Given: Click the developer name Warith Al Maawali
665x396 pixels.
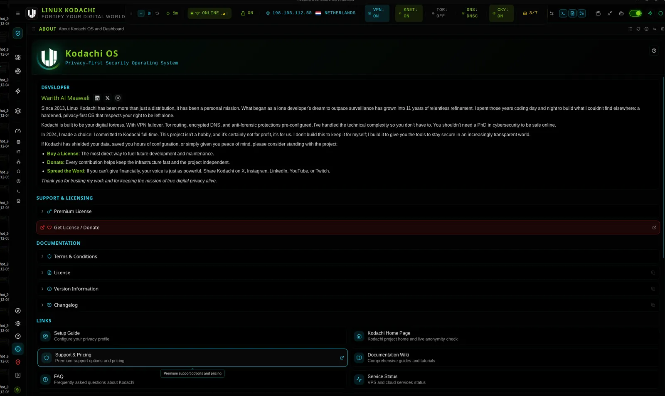Looking at the screenshot, I should pos(65,98).
